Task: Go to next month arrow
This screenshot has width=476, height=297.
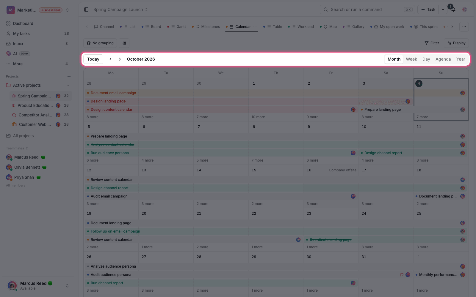Action: [120, 59]
